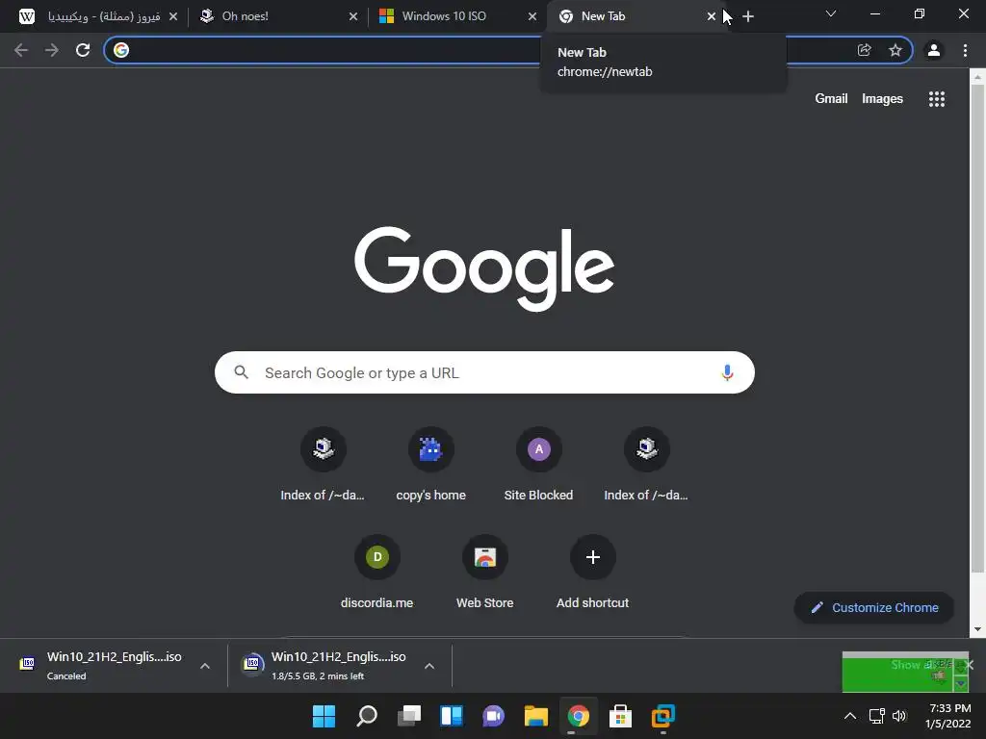
Task: Click the forward navigation arrow
Action: tap(52, 50)
